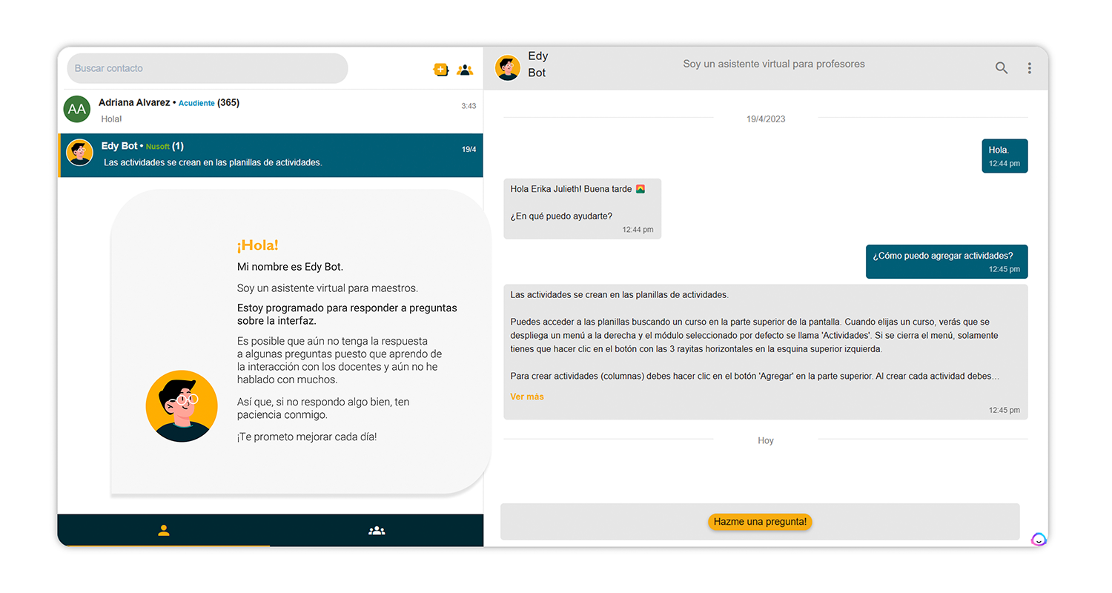This screenshot has width=1112, height=593.
Task: Click Edy Bot avatar in contact list
Action: (79, 153)
